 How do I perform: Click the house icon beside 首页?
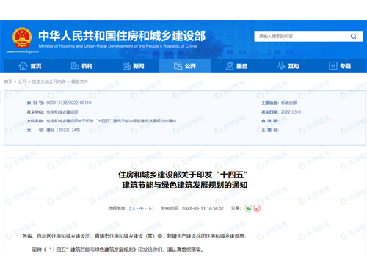[23, 66]
